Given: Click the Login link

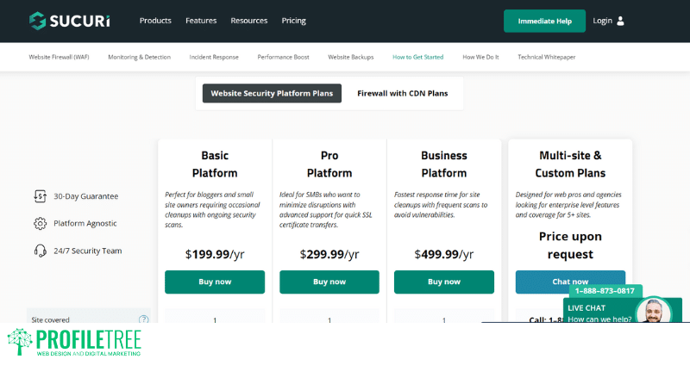Looking at the screenshot, I should [602, 21].
